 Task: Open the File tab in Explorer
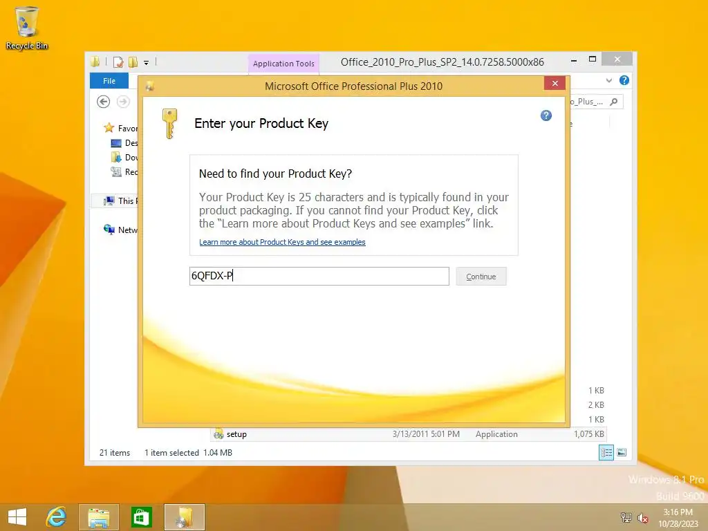[109, 81]
